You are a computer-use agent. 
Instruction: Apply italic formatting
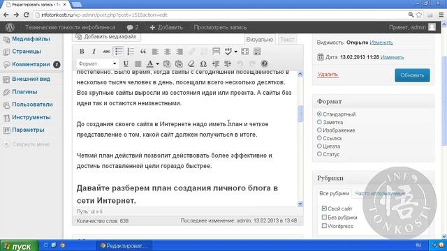coord(94,52)
